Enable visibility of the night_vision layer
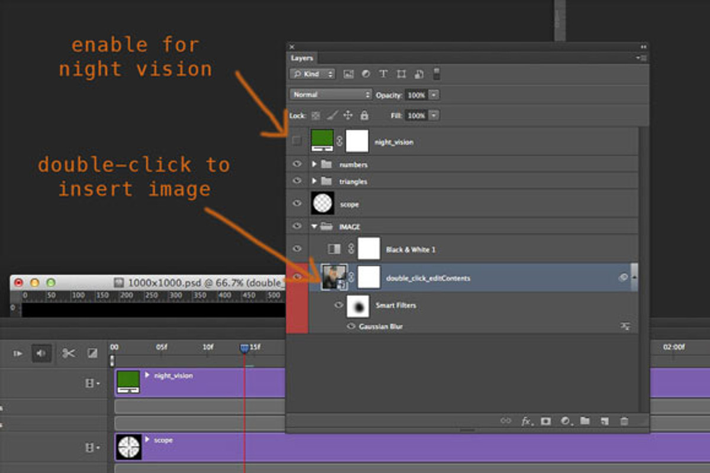The image size is (710, 473). coord(296,141)
